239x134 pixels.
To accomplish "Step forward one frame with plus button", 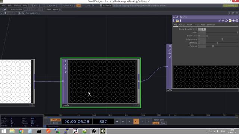I will [x=149, y=122].
